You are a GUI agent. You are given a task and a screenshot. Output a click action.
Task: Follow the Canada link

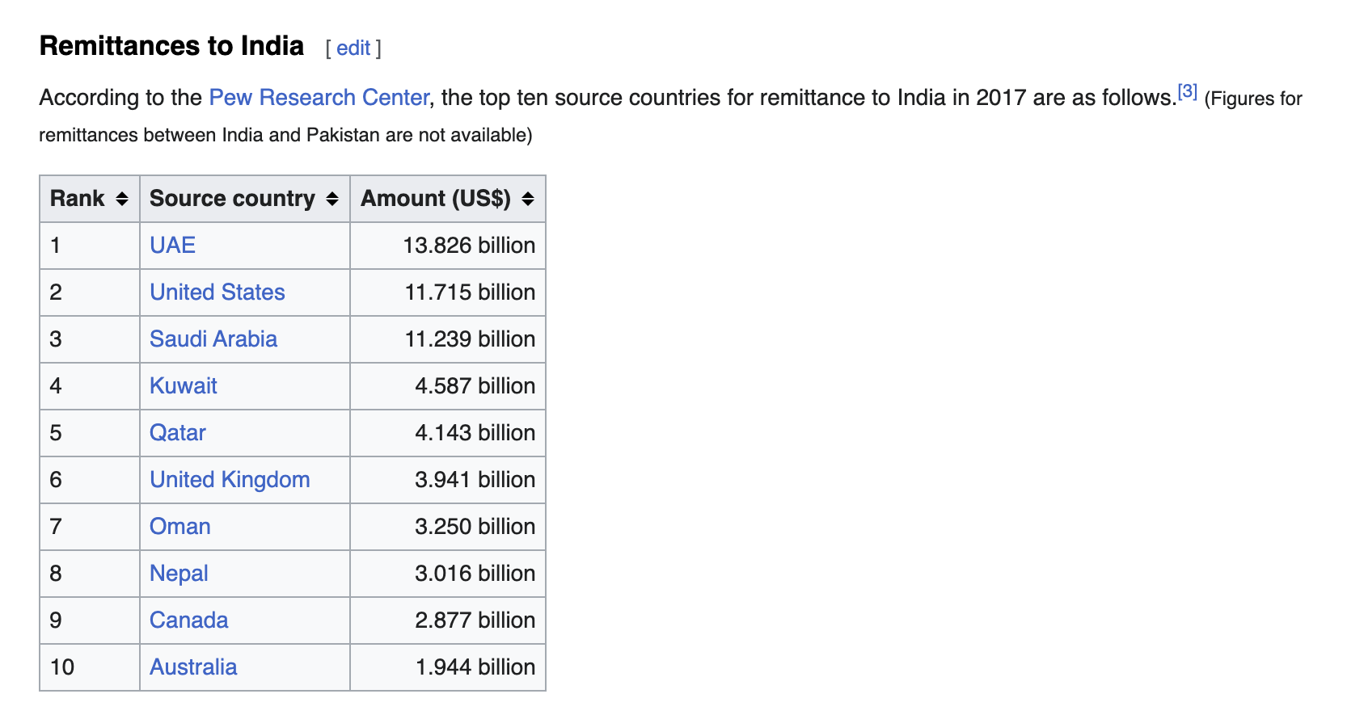coord(189,620)
